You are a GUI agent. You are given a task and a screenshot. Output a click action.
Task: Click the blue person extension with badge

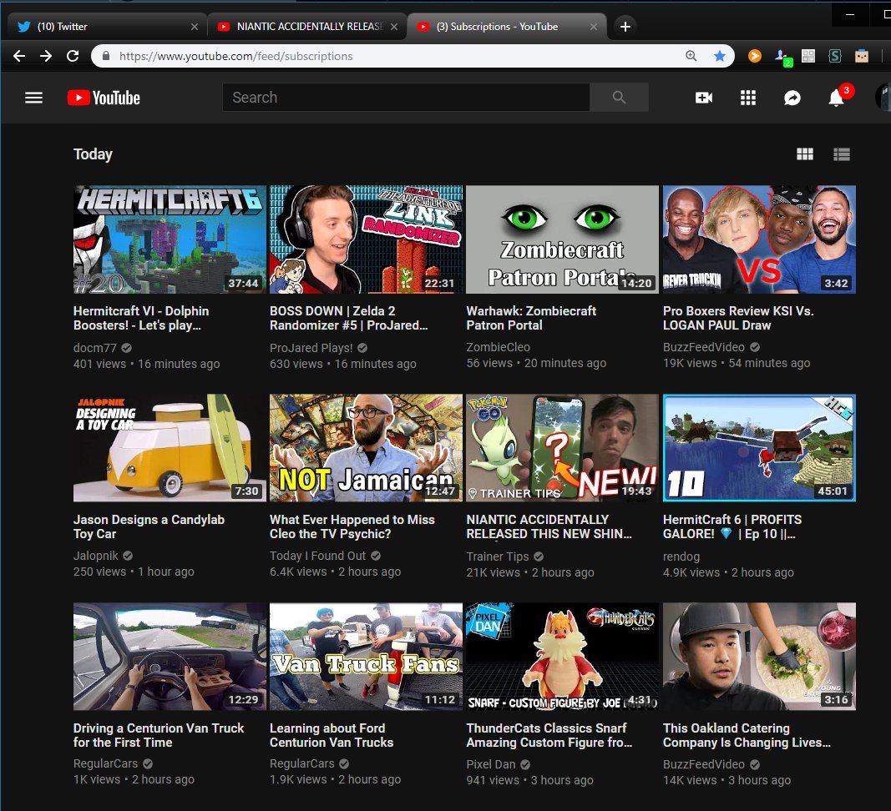click(783, 56)
